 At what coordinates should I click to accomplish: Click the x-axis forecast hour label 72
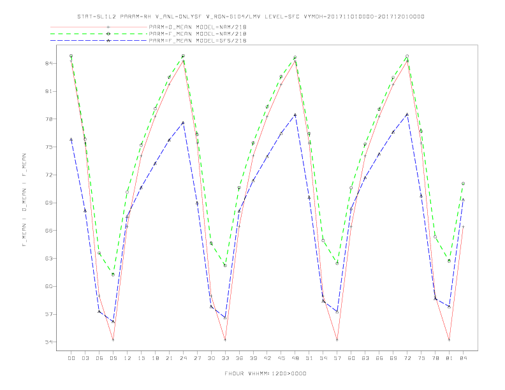pyautogui.click(x=407, y=358)
